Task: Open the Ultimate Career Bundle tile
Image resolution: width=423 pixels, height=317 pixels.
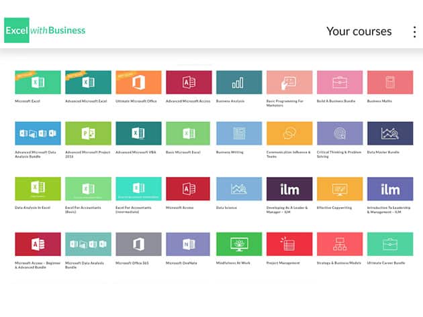Action: [390, 244]
